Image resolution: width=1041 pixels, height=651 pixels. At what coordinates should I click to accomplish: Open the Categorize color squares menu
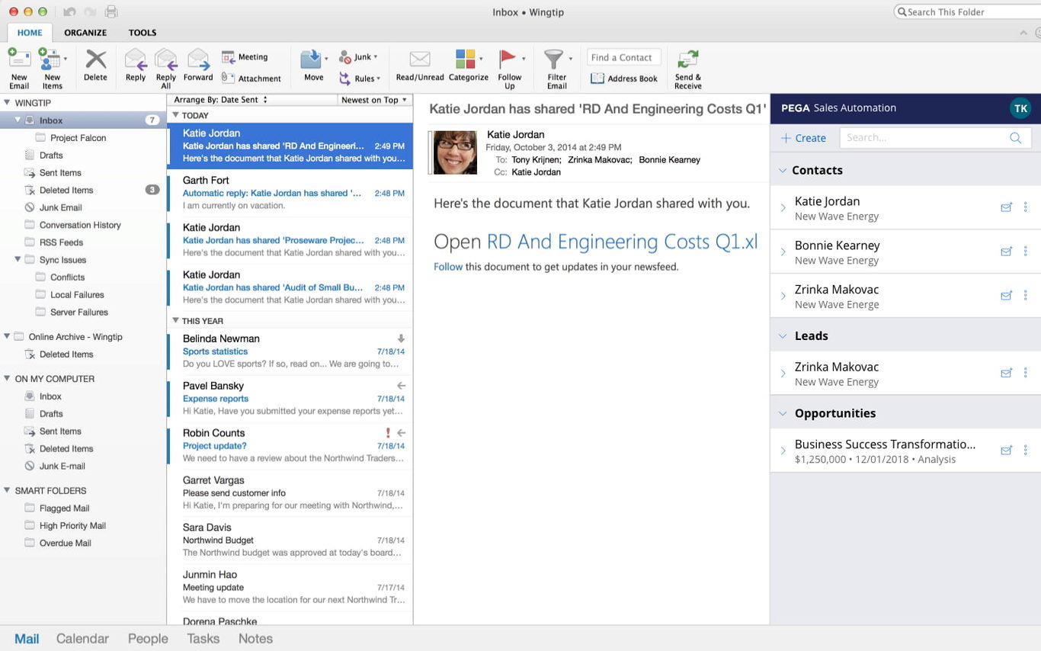pyautogui.click(x=466, y=59)
